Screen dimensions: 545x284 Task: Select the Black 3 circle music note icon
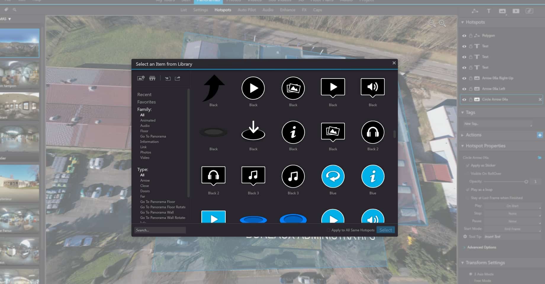[x=293, y=176]
